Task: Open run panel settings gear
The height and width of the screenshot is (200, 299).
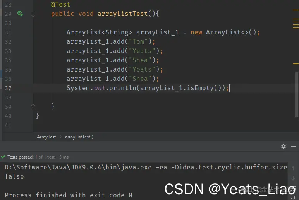Action: click(x=284, y=146)
